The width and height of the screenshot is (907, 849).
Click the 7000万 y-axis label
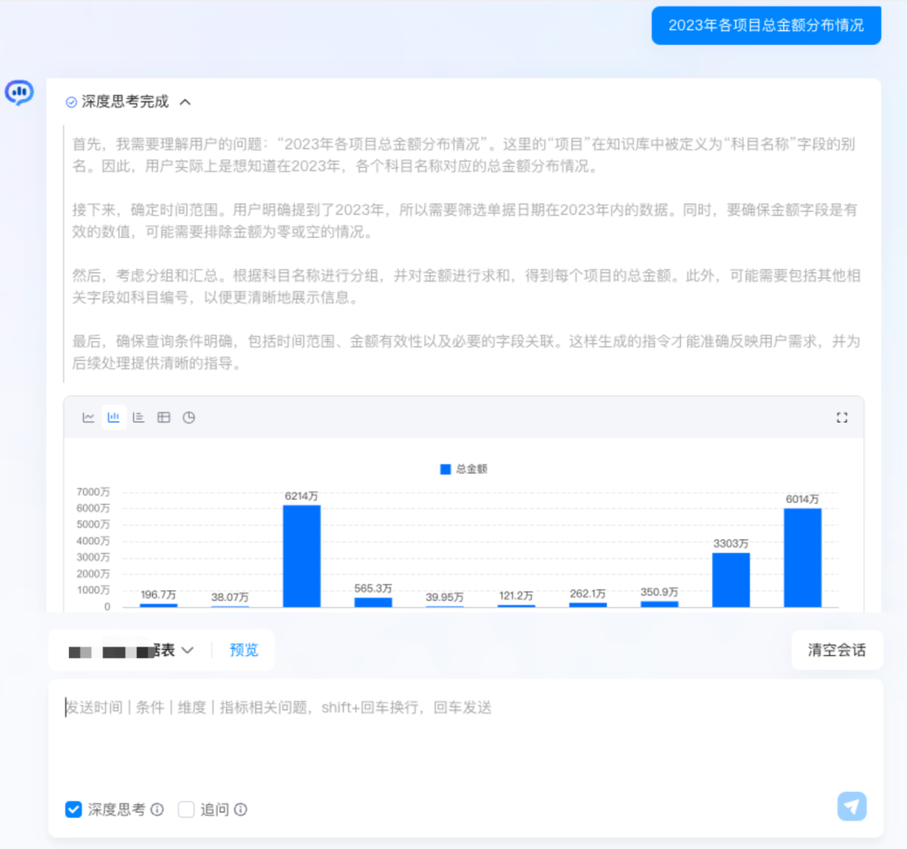[93, 491]
